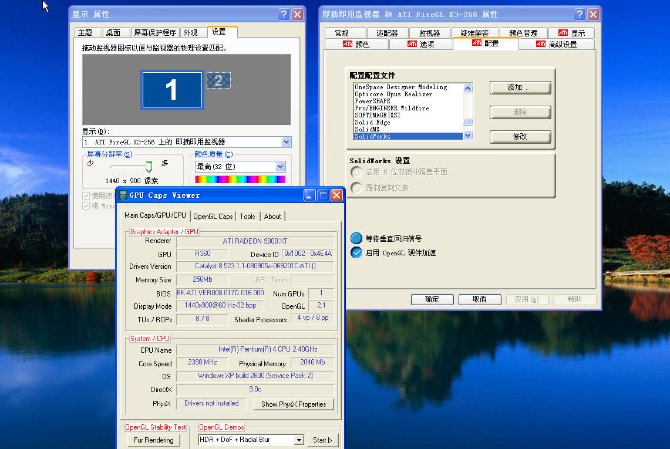Image resolution: width=670 pixels, height=449 pixels.
Task: Open ATI 颜色 tab
Action: (x=356, y=44)
